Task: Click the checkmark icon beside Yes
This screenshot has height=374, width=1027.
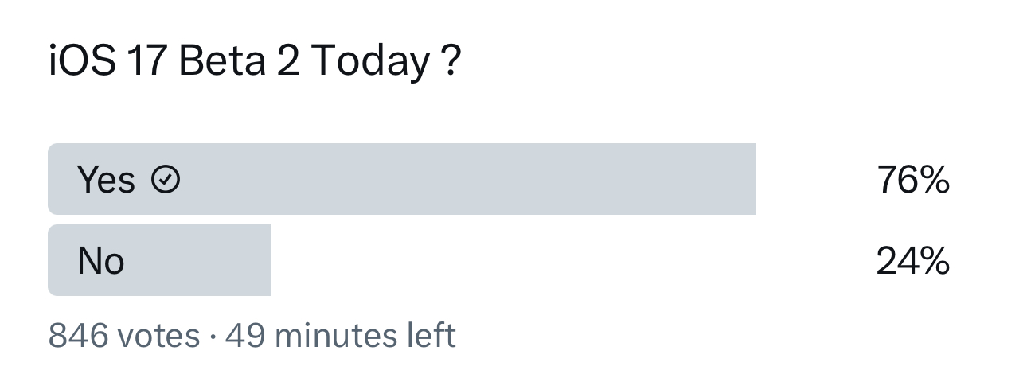Action: 166,180
